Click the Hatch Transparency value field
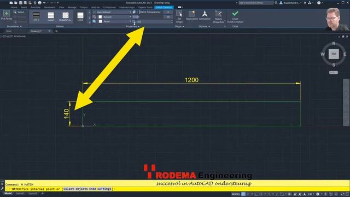 (x=168, y=12)
